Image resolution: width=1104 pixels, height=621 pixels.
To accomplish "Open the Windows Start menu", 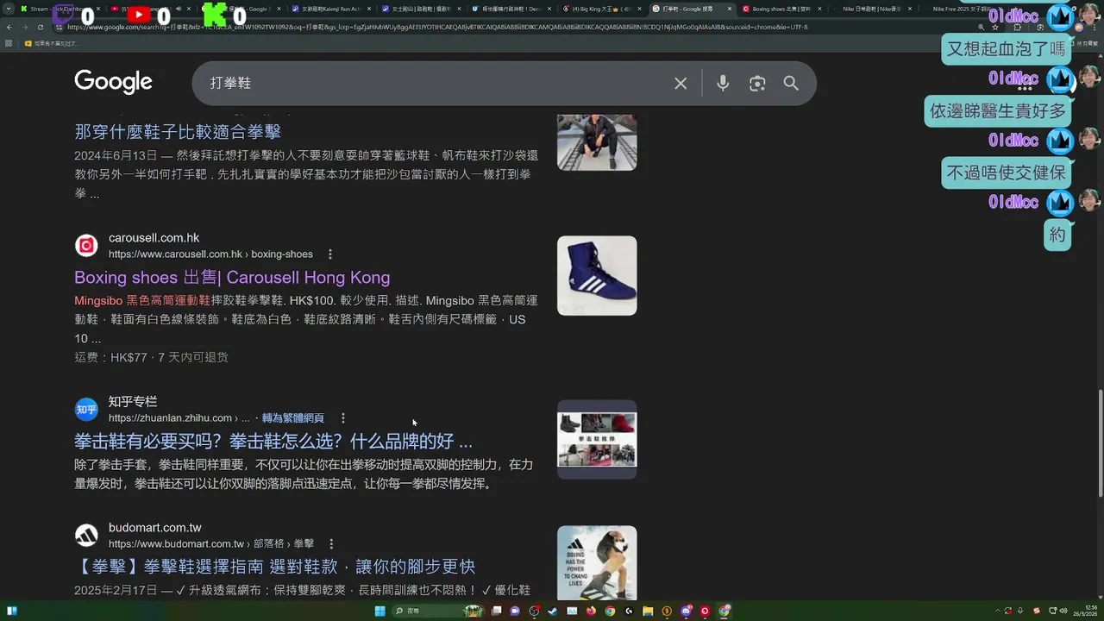I will [x=379, y=612].
